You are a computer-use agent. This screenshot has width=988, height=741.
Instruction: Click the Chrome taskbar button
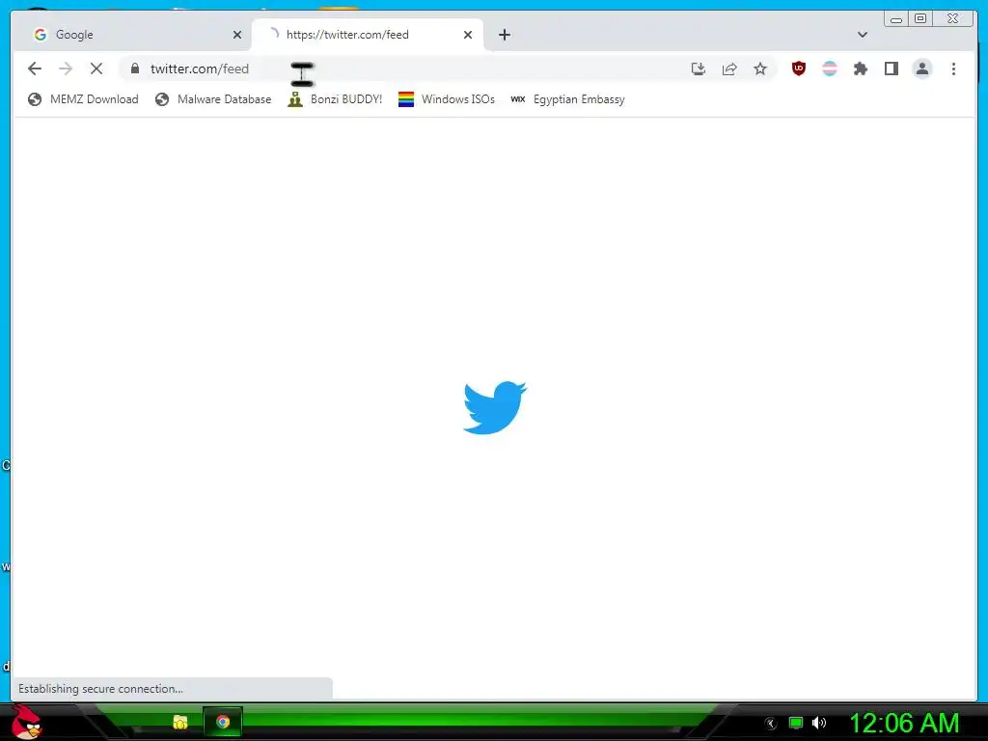click(223, 722)
